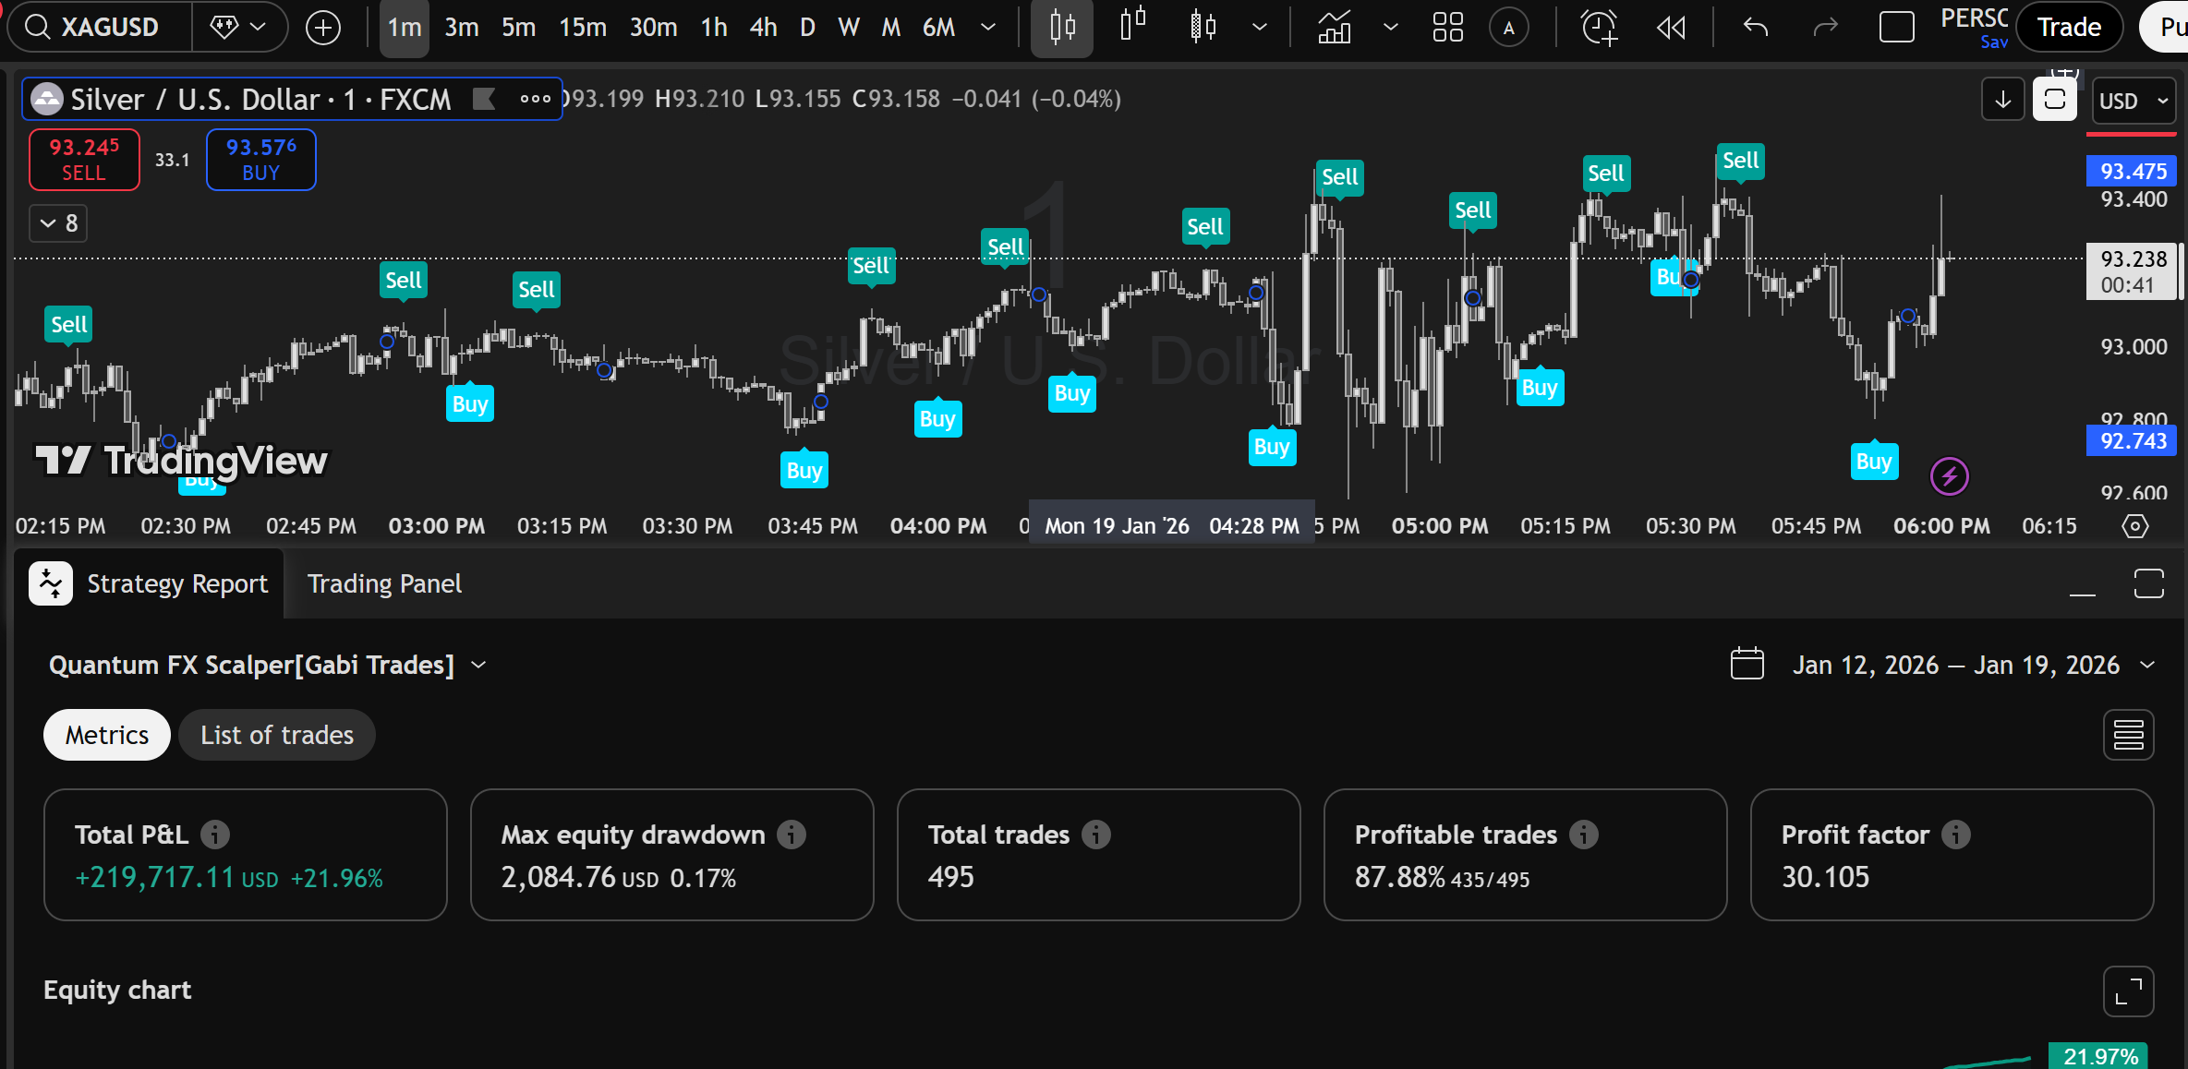Screen dimensions: 2188x1069
Task: Select the 6M interval
Action: pyautogui.click(x=939, y=28)
